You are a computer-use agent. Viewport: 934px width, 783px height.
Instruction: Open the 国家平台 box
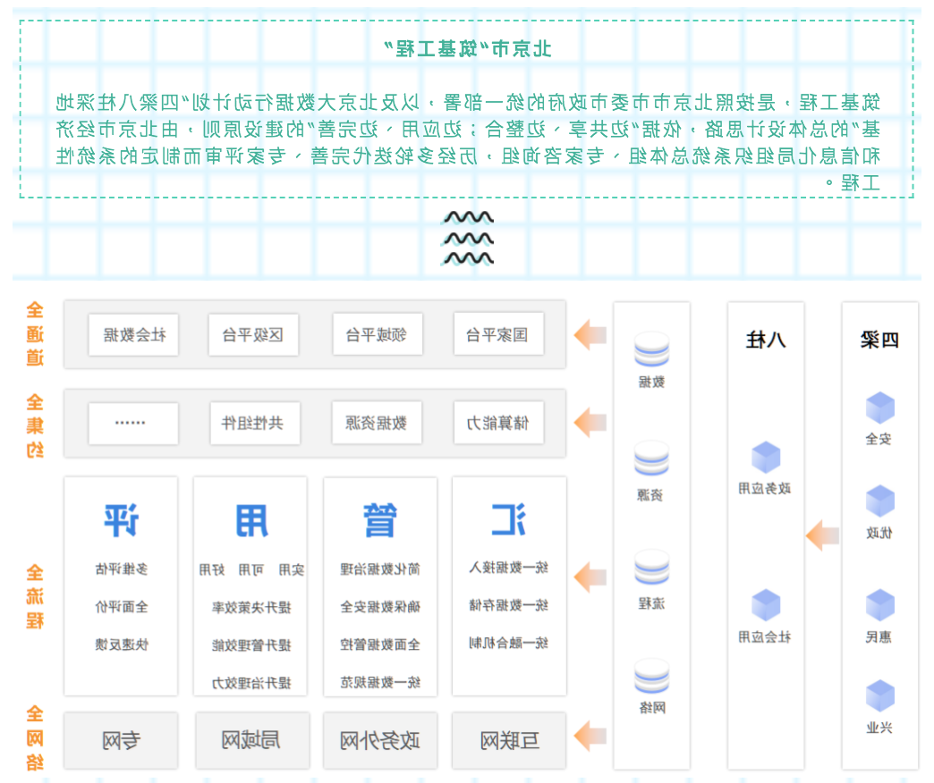(498, 334)
